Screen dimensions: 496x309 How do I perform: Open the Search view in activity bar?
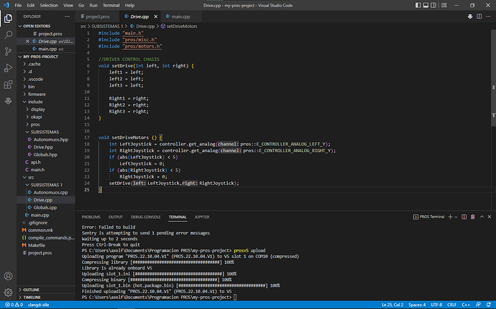[8, 34]
